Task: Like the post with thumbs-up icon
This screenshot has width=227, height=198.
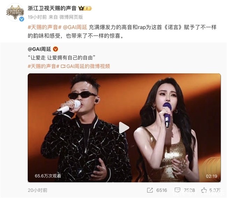Action: coord(204,190)
